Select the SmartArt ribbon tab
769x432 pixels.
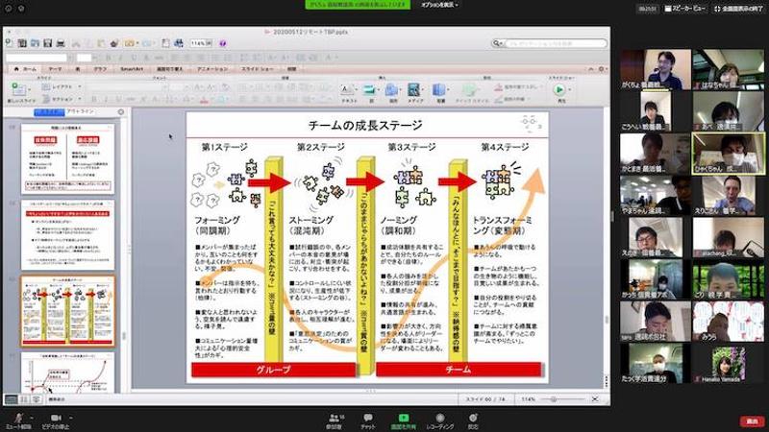point(132,69)
